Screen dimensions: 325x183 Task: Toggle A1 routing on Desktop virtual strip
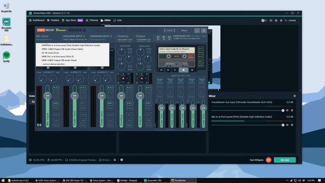point(129,88)
